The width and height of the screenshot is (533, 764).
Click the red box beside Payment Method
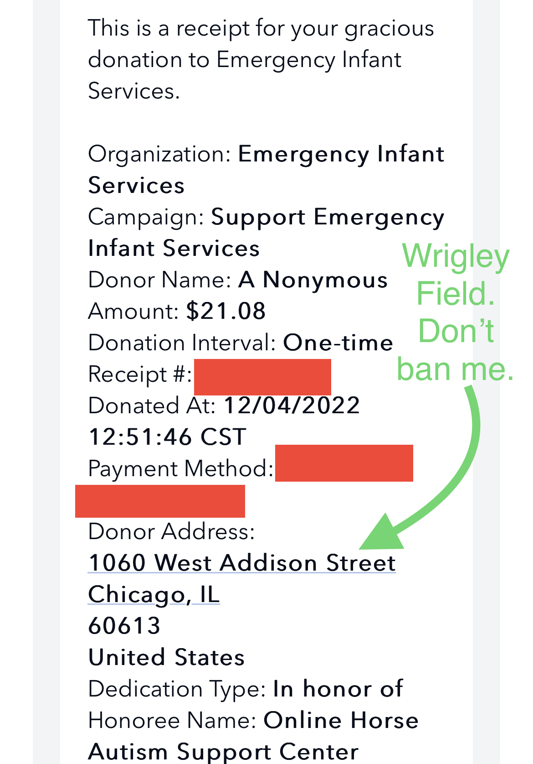[344, 463]
